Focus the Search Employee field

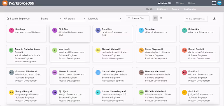(22, 19)
